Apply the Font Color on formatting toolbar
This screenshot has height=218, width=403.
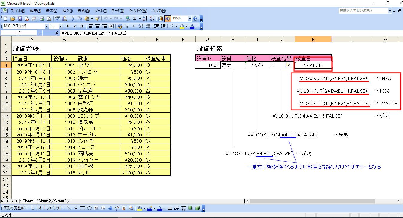[x=192, y=26]
